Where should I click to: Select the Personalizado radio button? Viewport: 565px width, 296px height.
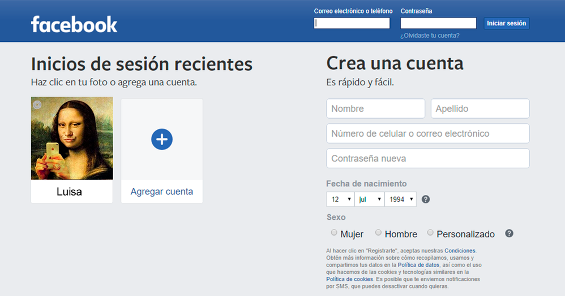coord(430,232)
